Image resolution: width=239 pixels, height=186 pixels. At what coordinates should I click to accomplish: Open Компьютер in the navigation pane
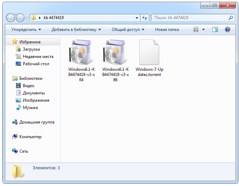(30, 137)
